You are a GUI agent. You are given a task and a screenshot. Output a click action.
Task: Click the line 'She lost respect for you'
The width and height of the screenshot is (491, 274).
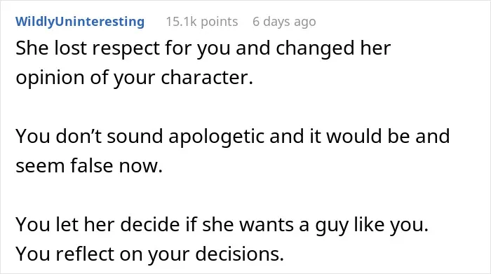tap(203, 49)
